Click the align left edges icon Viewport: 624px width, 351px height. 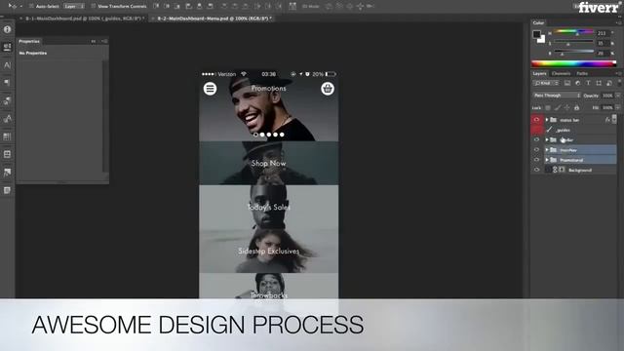[188, 6]
